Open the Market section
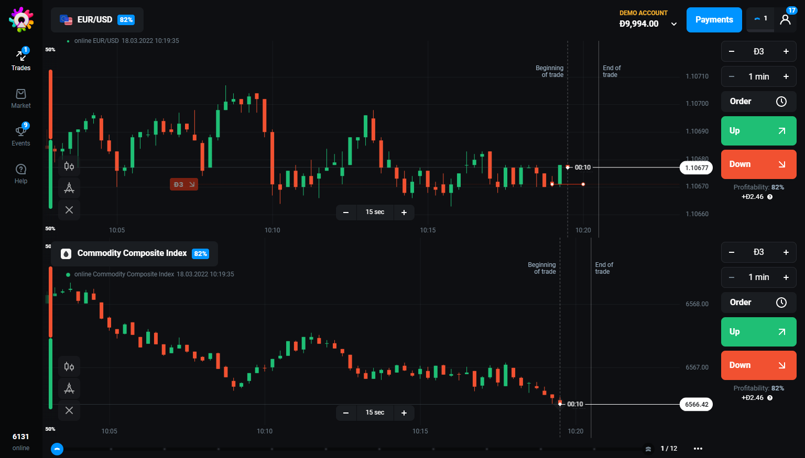The image size is (805, 458). tap(21, 98)
